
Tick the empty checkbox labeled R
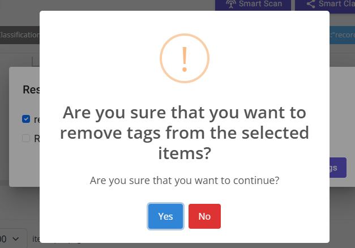(x=26, y=138)
